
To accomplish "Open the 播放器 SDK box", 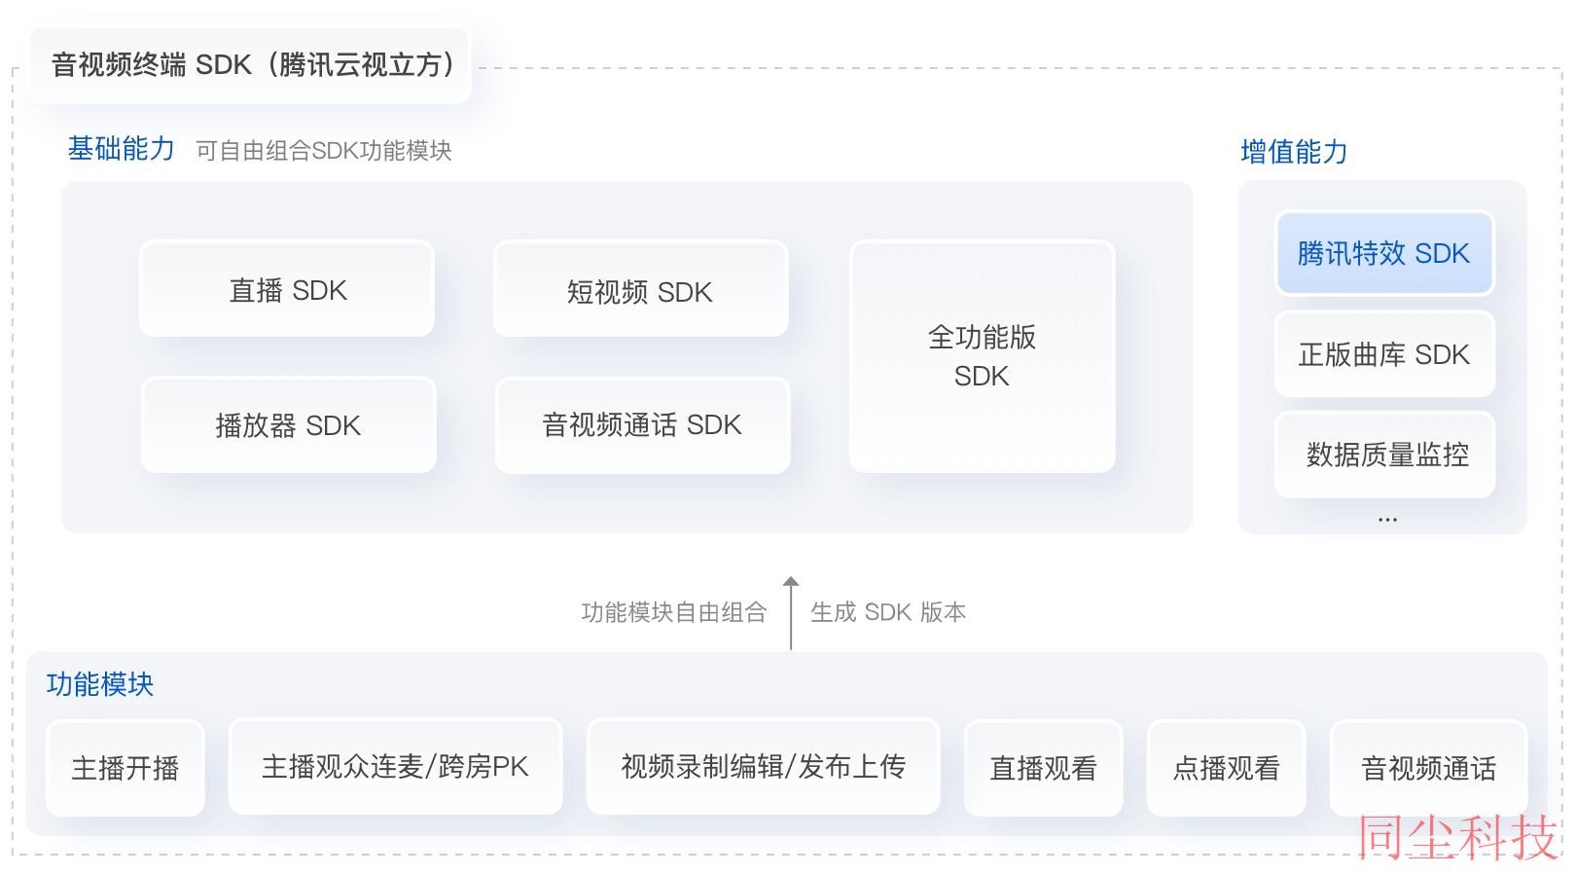I will point(288,425).
